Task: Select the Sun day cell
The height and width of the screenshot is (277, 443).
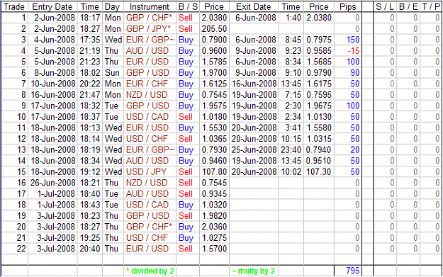Action: point(112,73)
